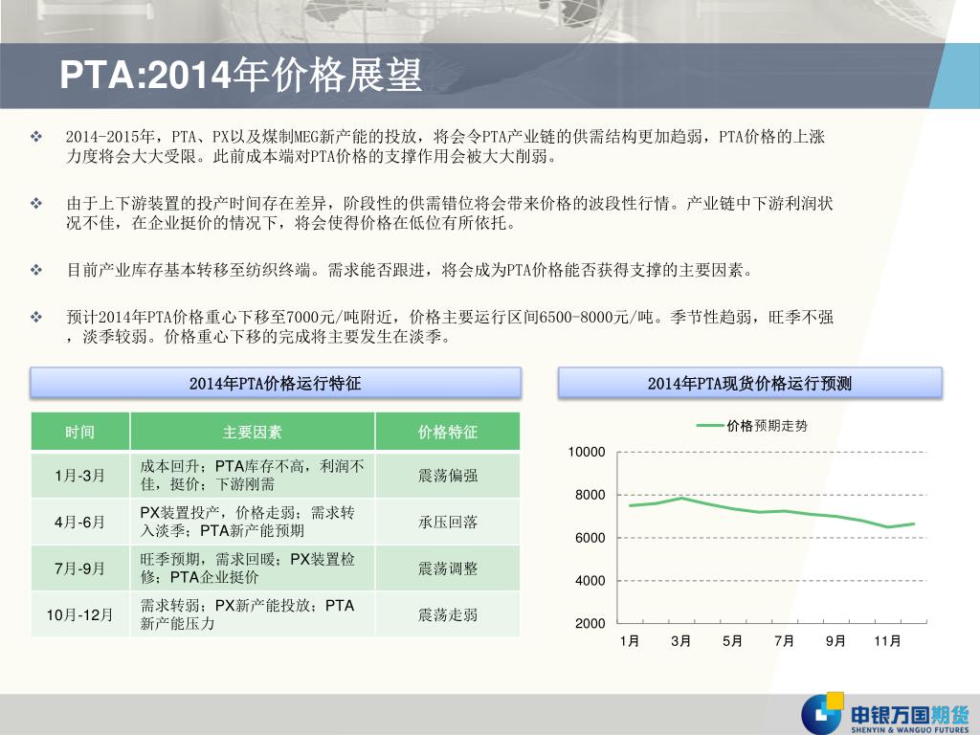Click the 时间 column header
Image resolution: width=980 pixels, height=735 pixels.
tap(80, 432)
